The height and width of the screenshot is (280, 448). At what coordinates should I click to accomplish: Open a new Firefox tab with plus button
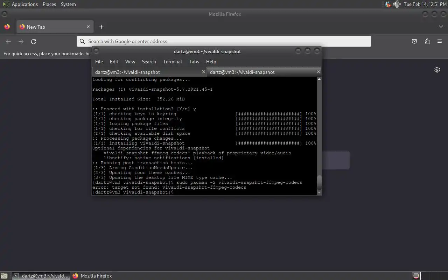tap(101, 27)
